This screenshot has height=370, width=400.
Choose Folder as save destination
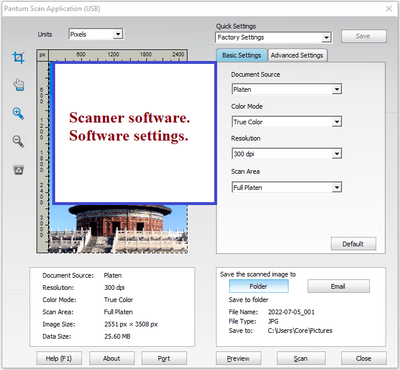(x=258, y=286)
